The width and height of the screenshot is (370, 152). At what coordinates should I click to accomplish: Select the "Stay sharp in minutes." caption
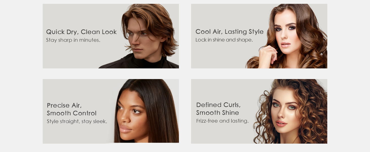point(73,40)
